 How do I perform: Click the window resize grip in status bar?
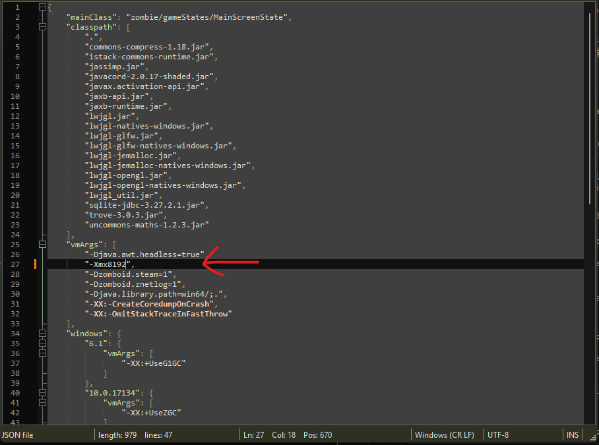[x=594, y=437]
